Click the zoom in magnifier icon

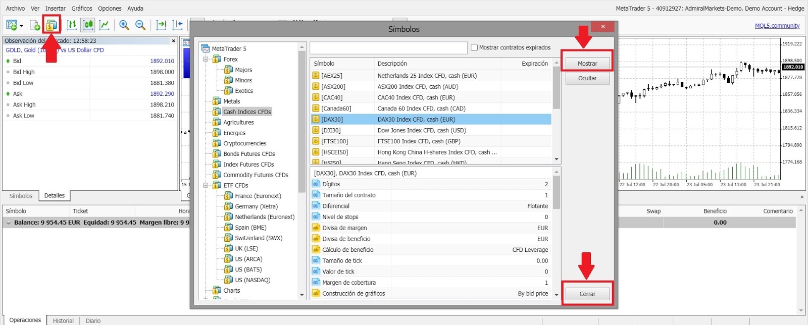[x=124, y=25]
